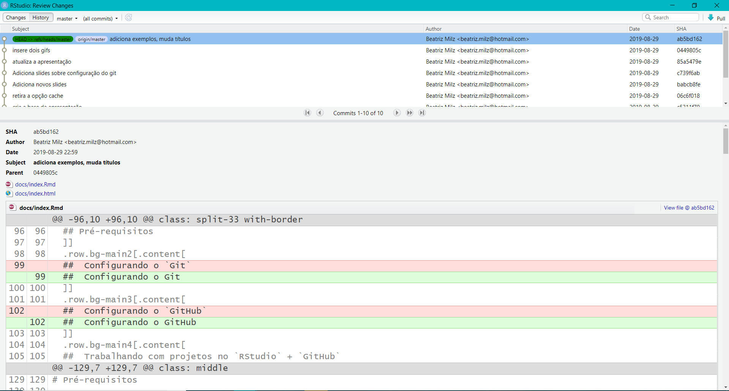The image size is (729, 391).
Task: Click the refresh icon in the toolbar
Action: [129, 18]
